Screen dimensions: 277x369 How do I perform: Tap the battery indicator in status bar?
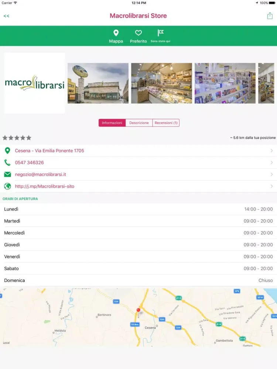click(x=272, y=3)
